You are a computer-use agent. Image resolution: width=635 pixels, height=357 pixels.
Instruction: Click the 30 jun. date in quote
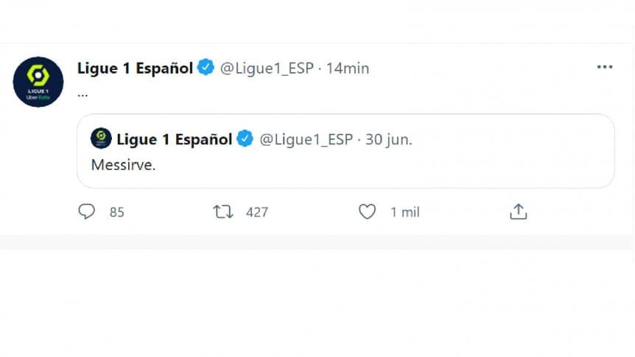pyautogui.click(x=389, y=139)
